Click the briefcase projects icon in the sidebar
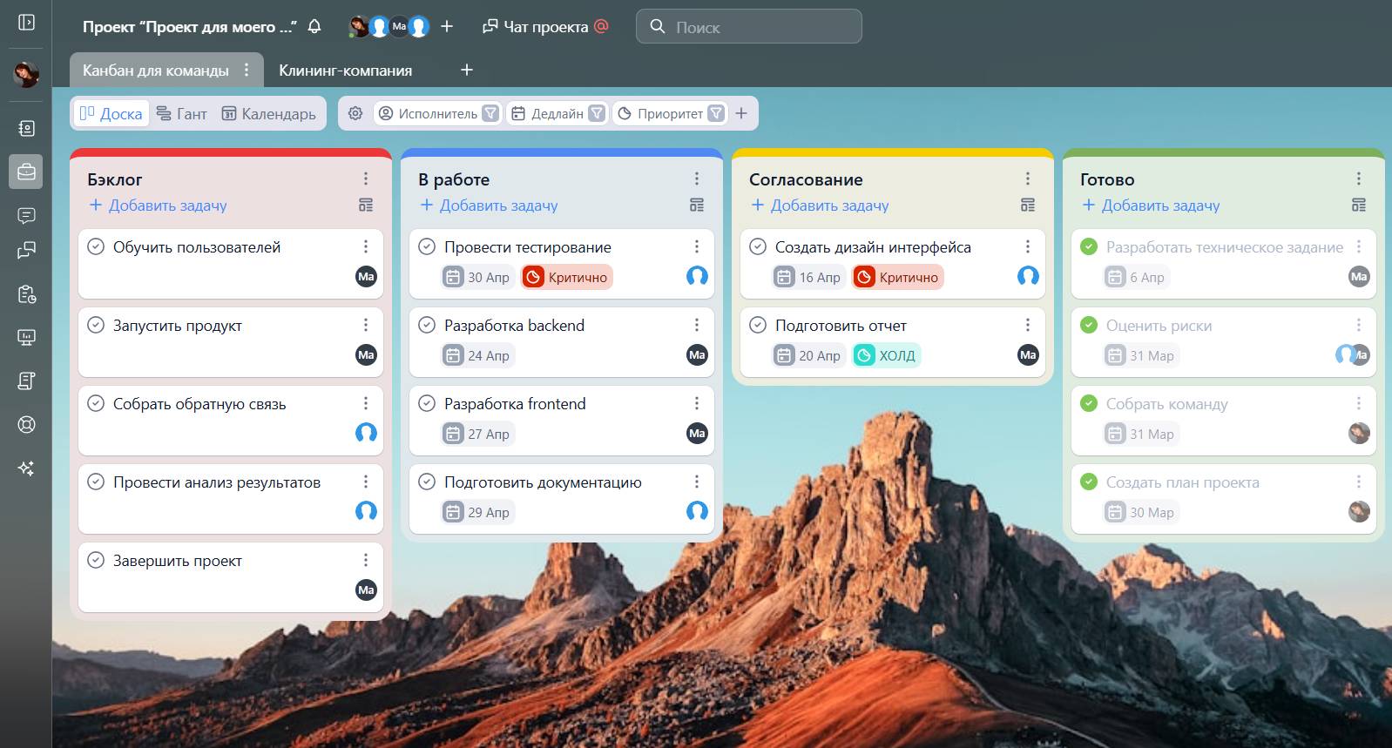Image resolution: width=1392 pixels, height=748 pixels. pyautogui.click(x=26, y=172)
